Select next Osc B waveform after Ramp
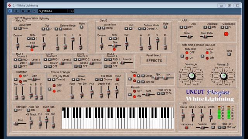Image resolution: width=248 pixels, height=139 pixels. [x=103, y=28]
